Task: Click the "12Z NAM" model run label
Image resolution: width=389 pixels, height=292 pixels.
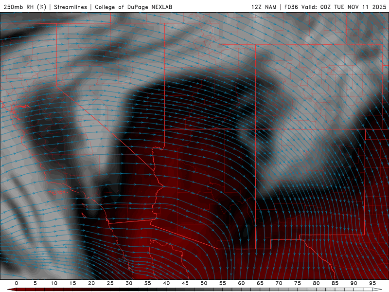Action: point(264,7)
